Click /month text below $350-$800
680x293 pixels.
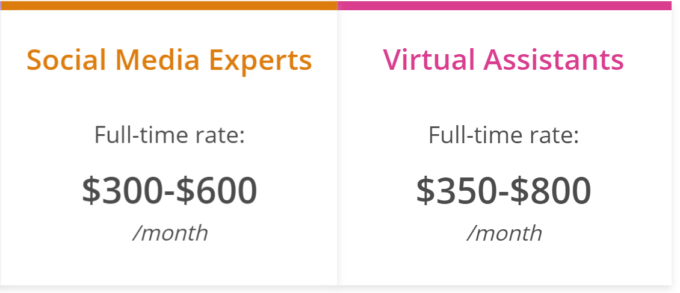(x=504, y=233)
